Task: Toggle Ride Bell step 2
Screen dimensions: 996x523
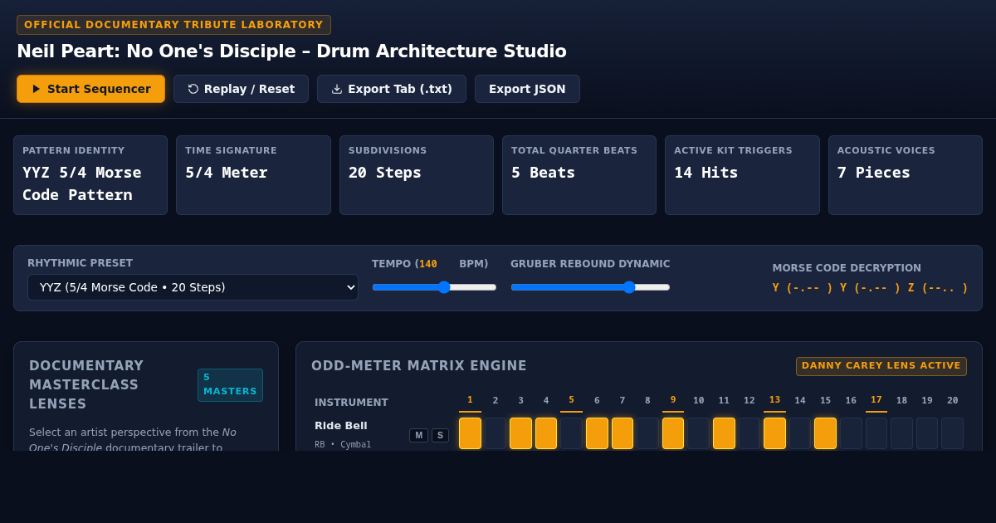Action: click(496, 433)
